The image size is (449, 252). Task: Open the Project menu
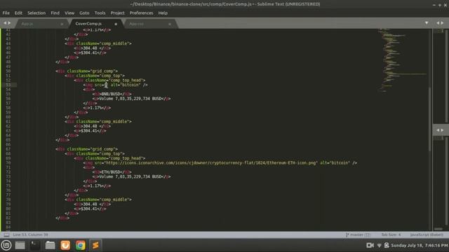coord(117,13)
